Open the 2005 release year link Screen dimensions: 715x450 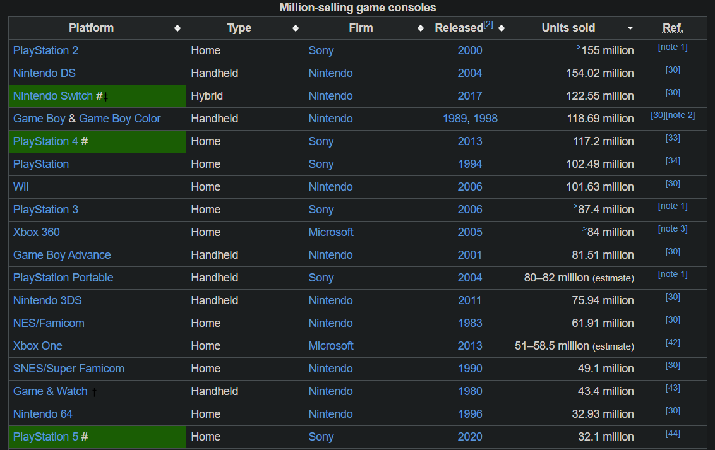point(470,232)
